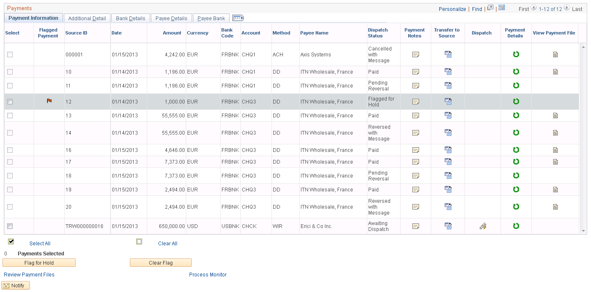Click the Personalize link
The image size is (591, 292).
(x=452, y=8)
